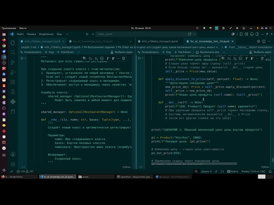The width and height of the screenshot is (274, 205).
Task: Split cell in right notebook cell toolbar
Action: coord(241,59)
